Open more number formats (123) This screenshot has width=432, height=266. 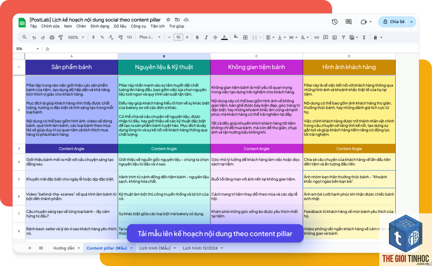click(x=129, y=37)
